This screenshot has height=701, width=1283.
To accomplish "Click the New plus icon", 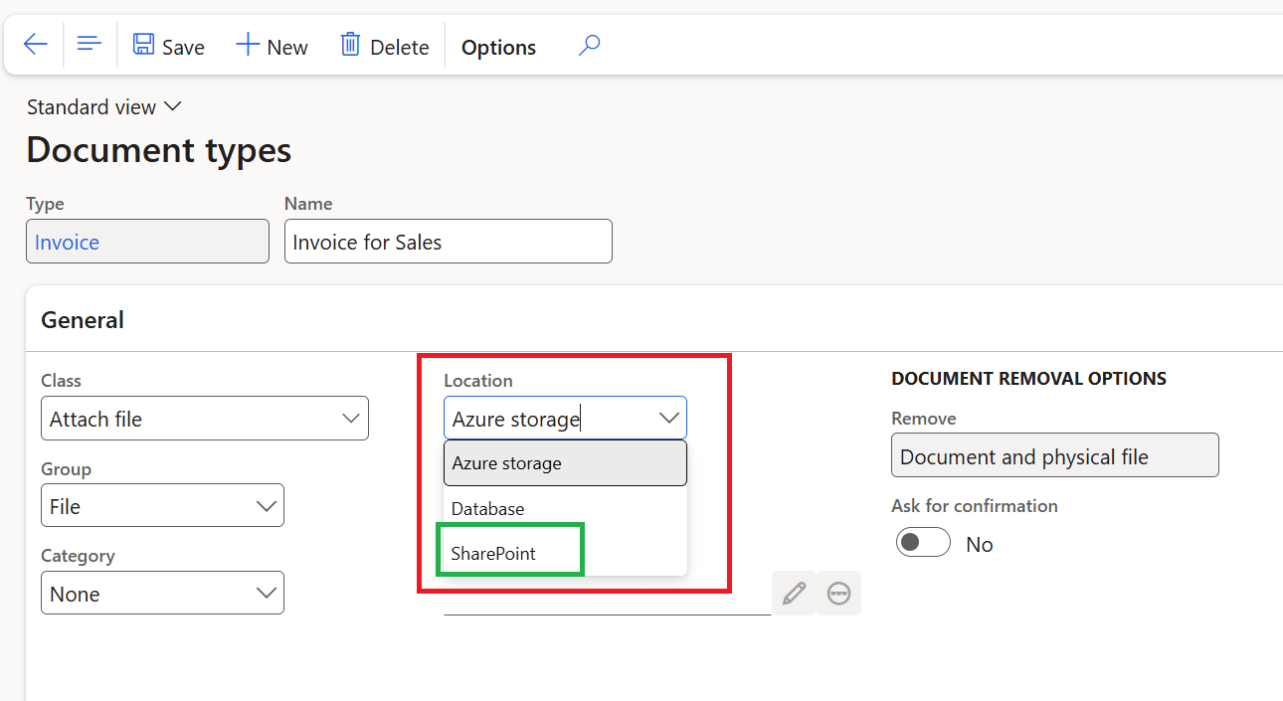I will click(x=247, y=46).
